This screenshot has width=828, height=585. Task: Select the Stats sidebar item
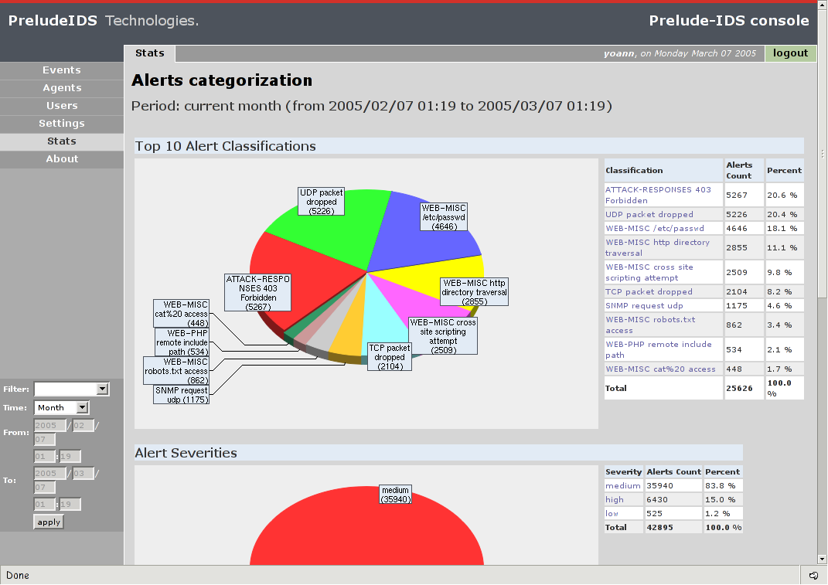pyautogui.click(x=62, y=141)
